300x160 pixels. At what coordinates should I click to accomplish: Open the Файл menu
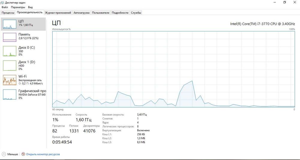pyautogui.click(x=4, y=7)
